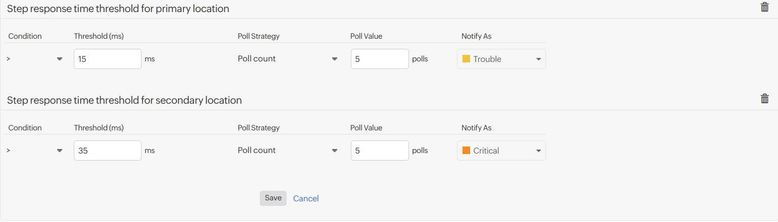Click the secondary location Poll count text
Screen dimensions: 778x222
(257, 151)
